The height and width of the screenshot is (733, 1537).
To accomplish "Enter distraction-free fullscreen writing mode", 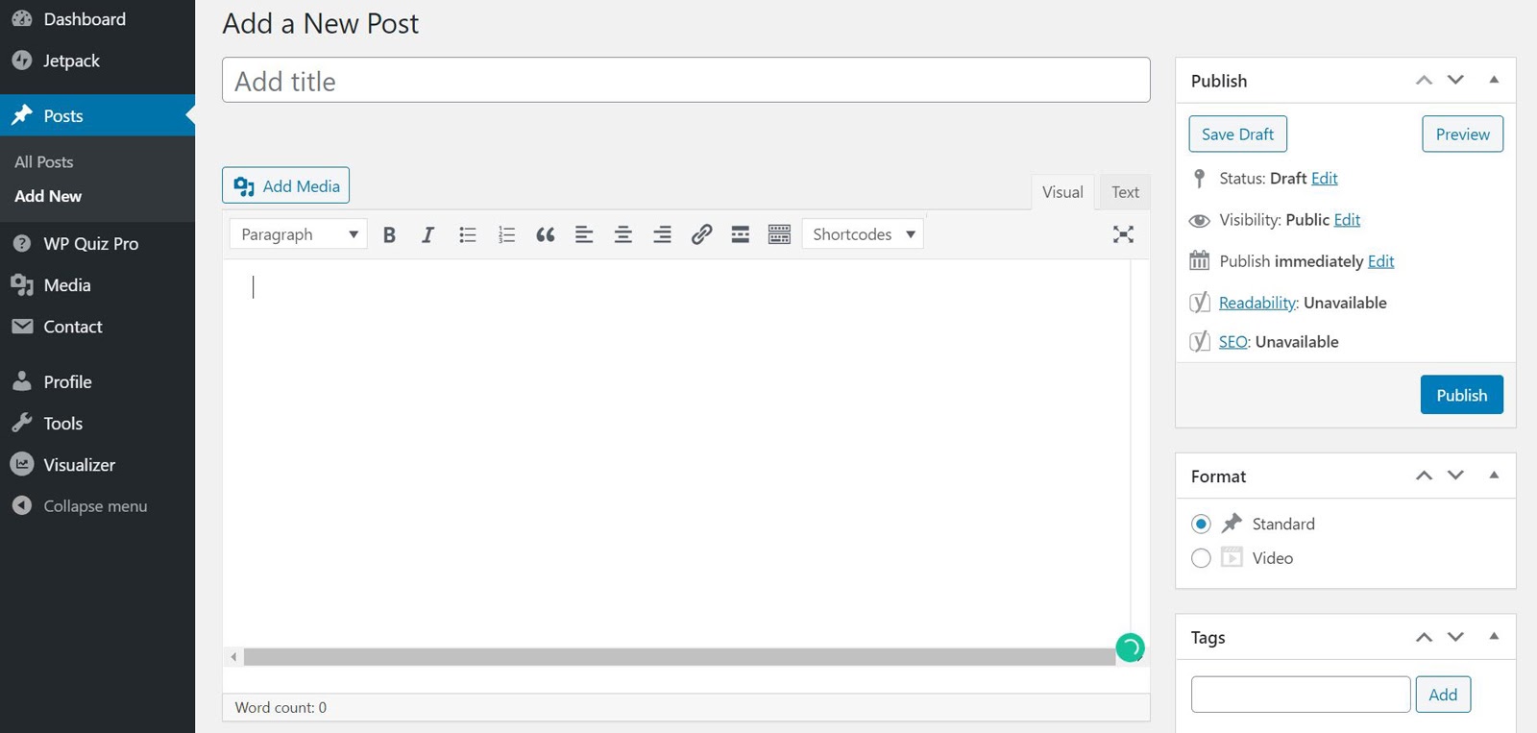I will [1123, 234].
